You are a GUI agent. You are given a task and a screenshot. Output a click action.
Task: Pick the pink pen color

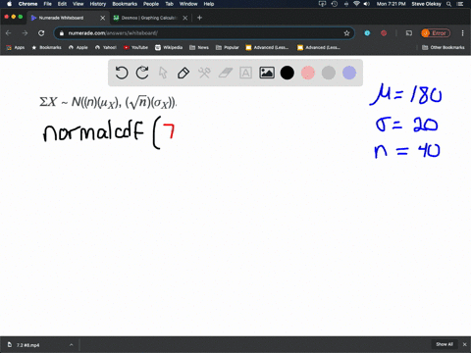[308, 73]
